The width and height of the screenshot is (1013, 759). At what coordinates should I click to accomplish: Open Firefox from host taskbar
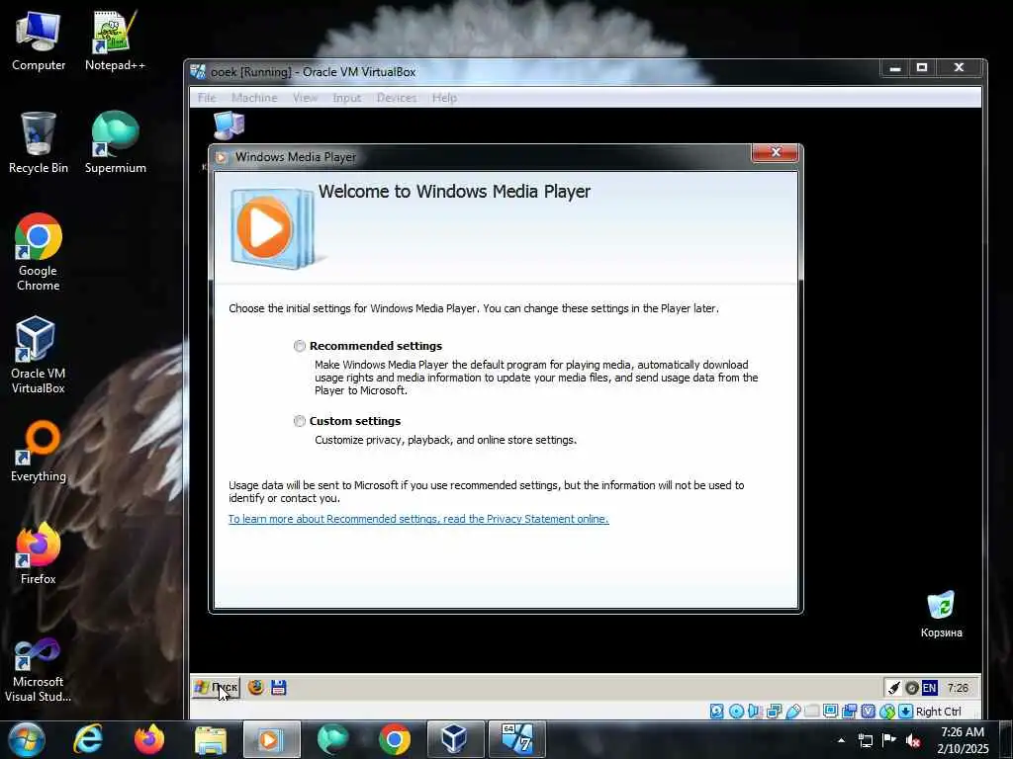(x=149, y=739)
